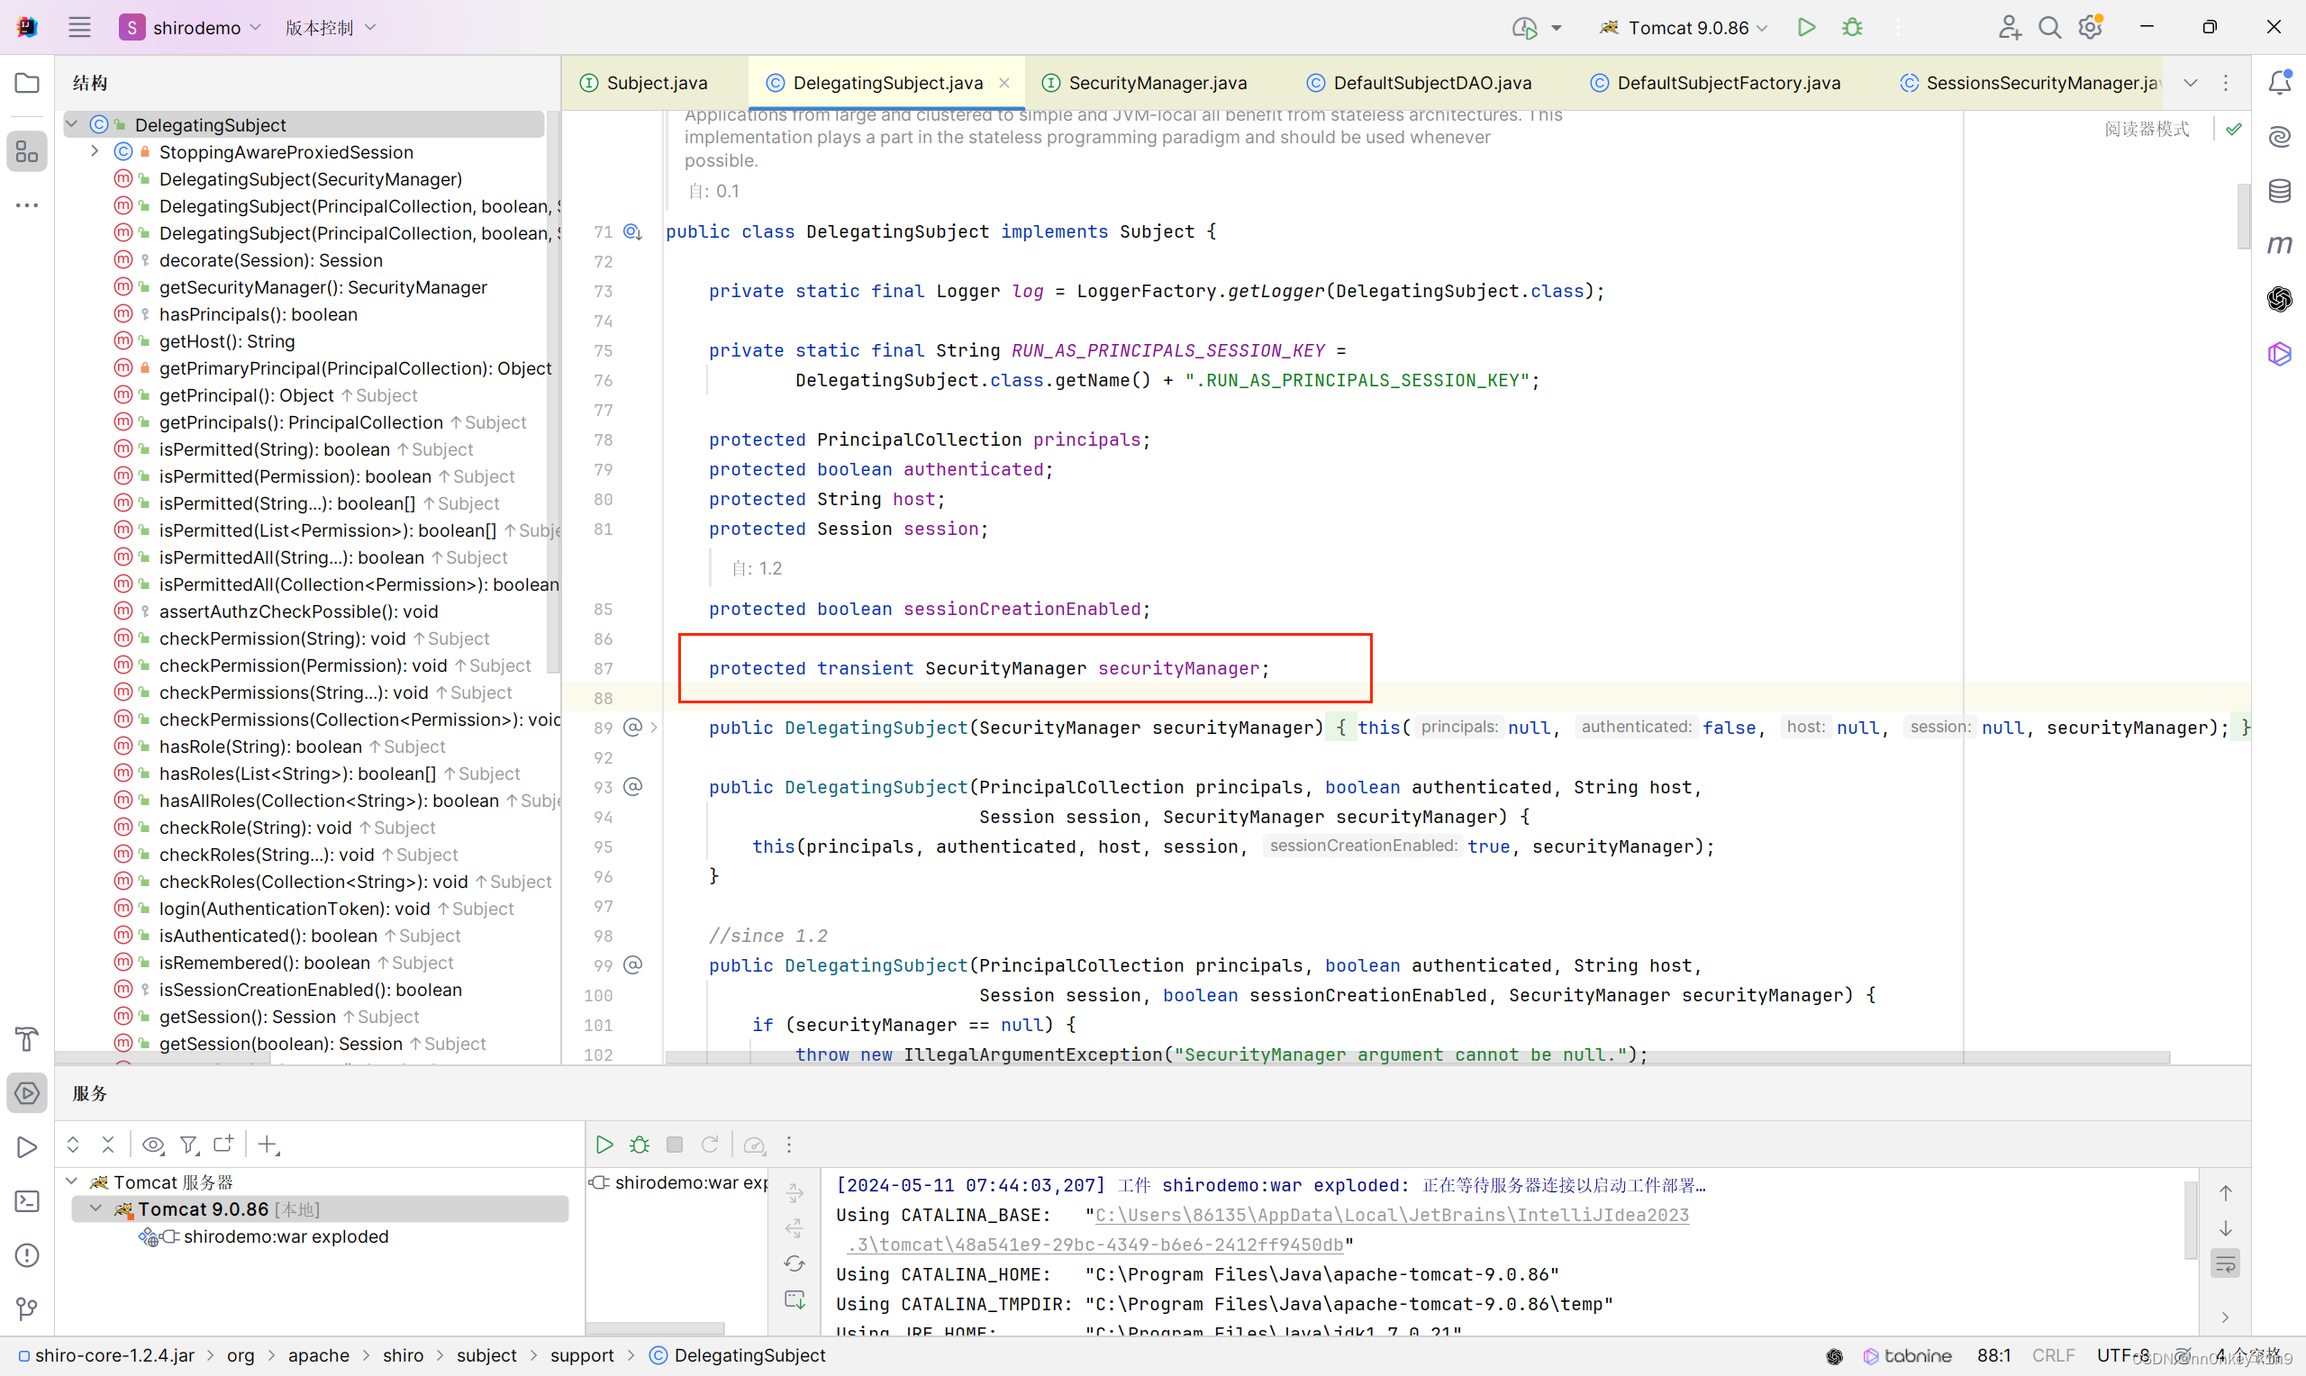Collapse the DelegatingSubject structure node
2306x1376 pixels.
[x=70, y=124]
